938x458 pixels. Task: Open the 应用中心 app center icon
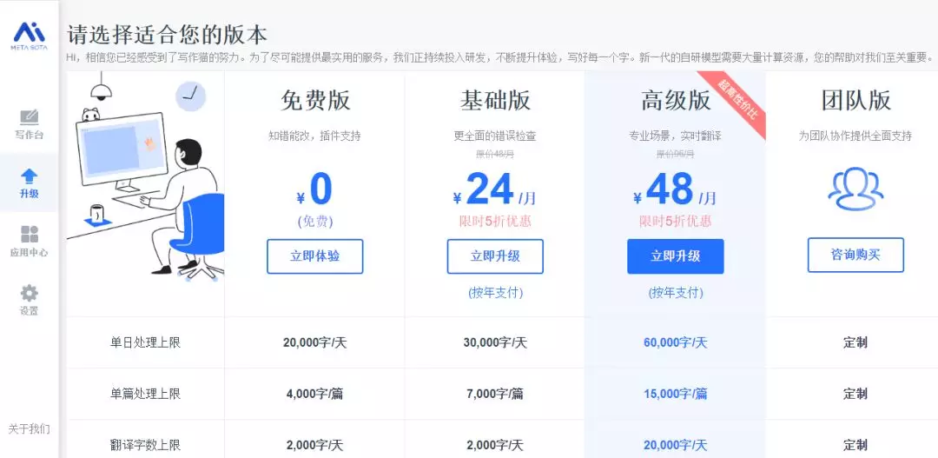pyautogui.click(x=29, y=234)
